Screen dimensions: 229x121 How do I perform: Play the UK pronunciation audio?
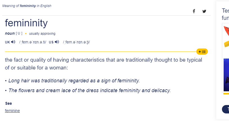click(x=13, y=42)
